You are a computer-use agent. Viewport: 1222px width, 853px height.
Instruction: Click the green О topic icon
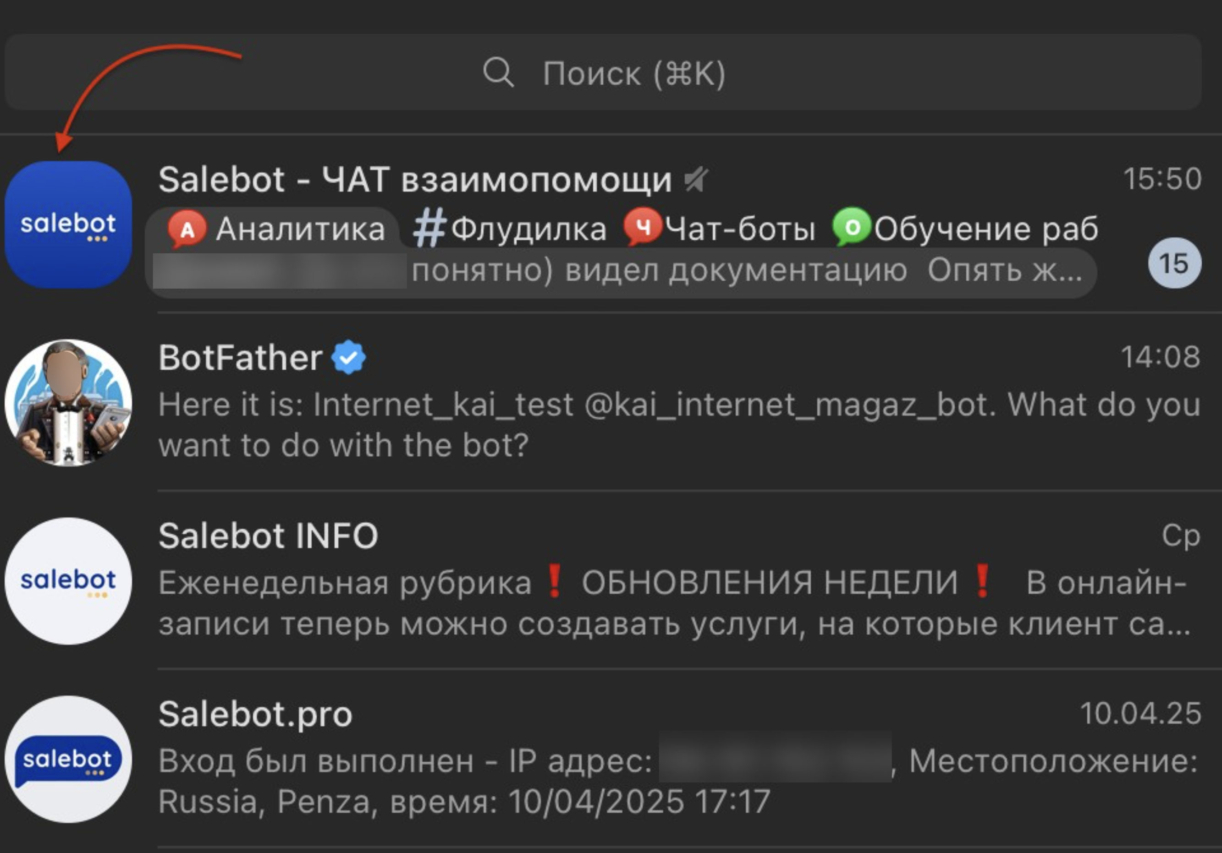(x=852, y=228)
